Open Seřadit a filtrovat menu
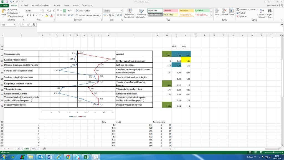Viewport: 284px width, 160px height. (x=262, y=13)
